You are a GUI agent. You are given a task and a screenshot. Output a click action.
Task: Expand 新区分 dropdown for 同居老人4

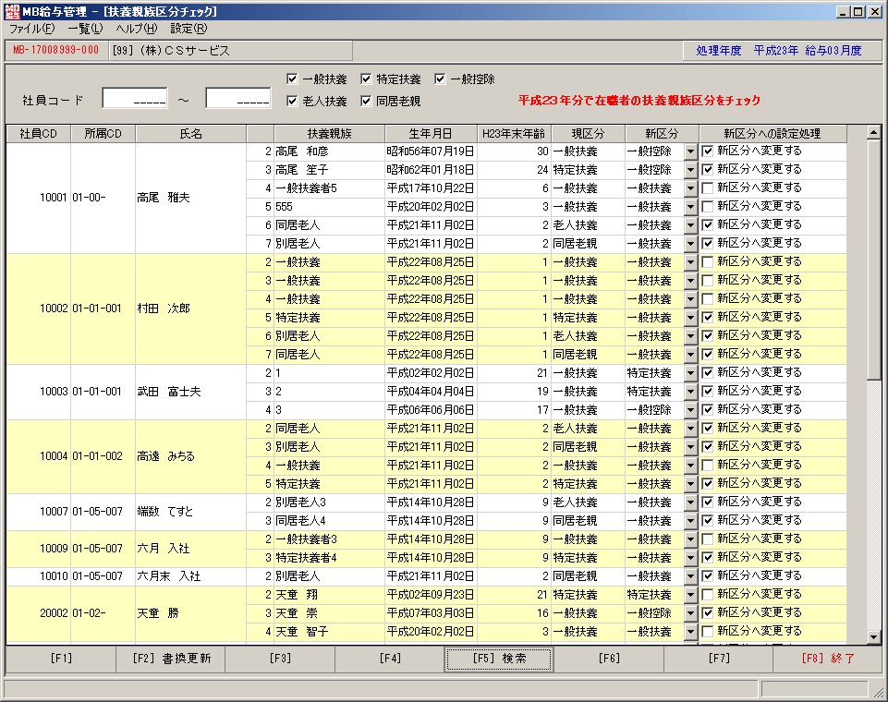pos(690,521)
